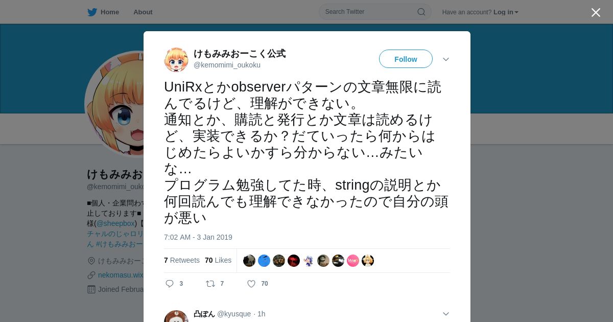Click the search magnifier icon
This screenshot has height=322, width=613.
click(421, 12)
